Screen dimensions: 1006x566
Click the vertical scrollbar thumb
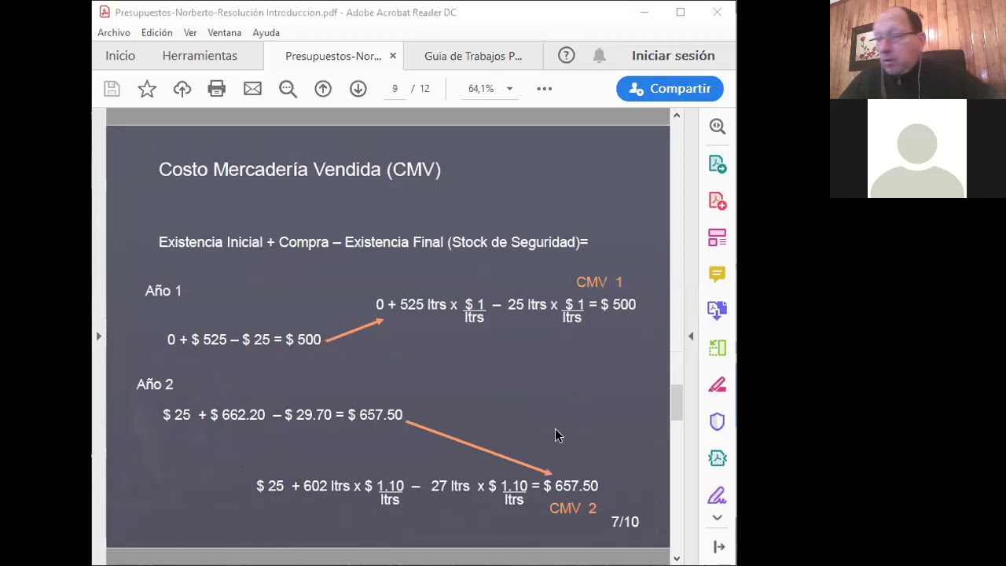click(677, 402)
